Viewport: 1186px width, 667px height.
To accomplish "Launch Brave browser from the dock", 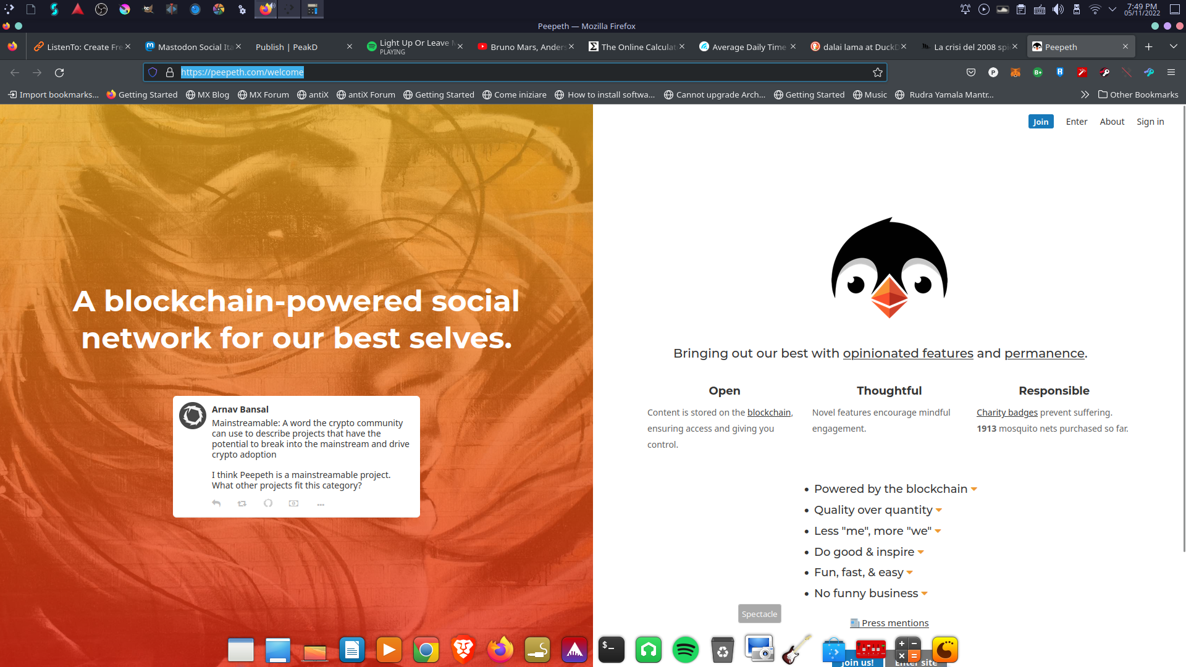I will 463,650.
